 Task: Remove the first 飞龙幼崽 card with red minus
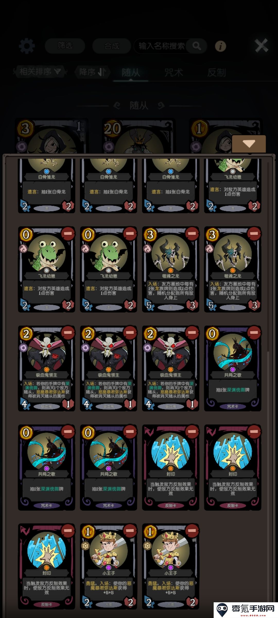(x=68, y=234)
